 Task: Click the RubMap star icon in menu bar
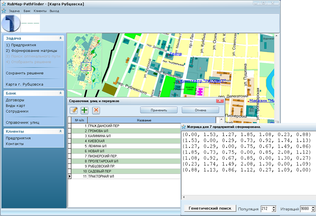point(4,11)
